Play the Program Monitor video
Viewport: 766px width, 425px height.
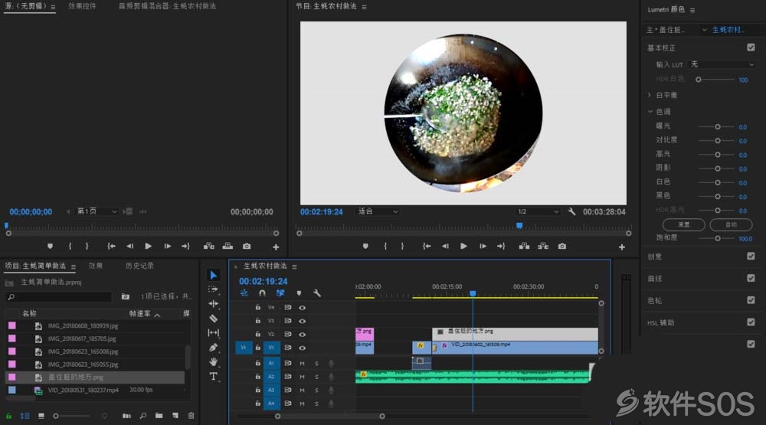click(x=463, y=247)
